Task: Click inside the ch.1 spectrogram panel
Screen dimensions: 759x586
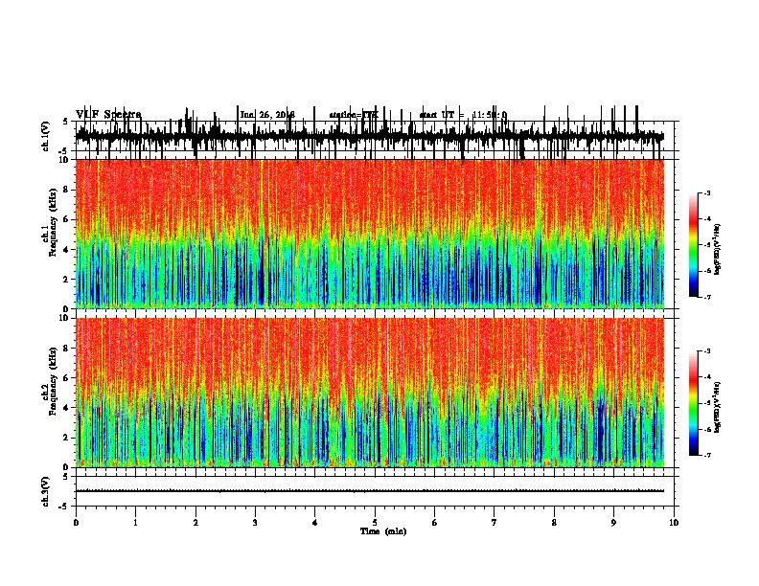Action: tap(370, 234)
